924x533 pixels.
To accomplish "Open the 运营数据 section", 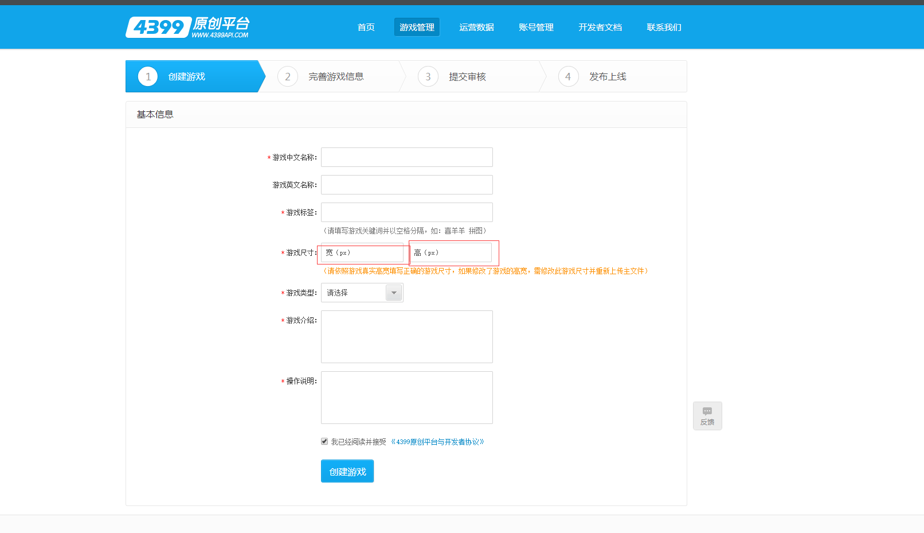I will (x=476, y=26).
